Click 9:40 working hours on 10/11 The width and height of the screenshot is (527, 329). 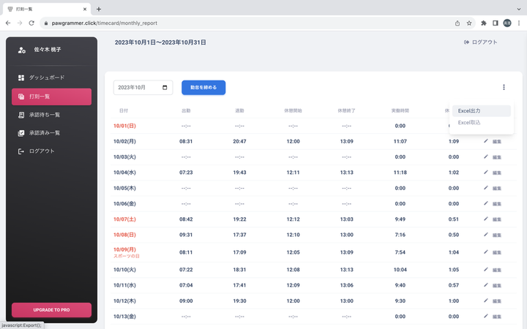(400, 285)
